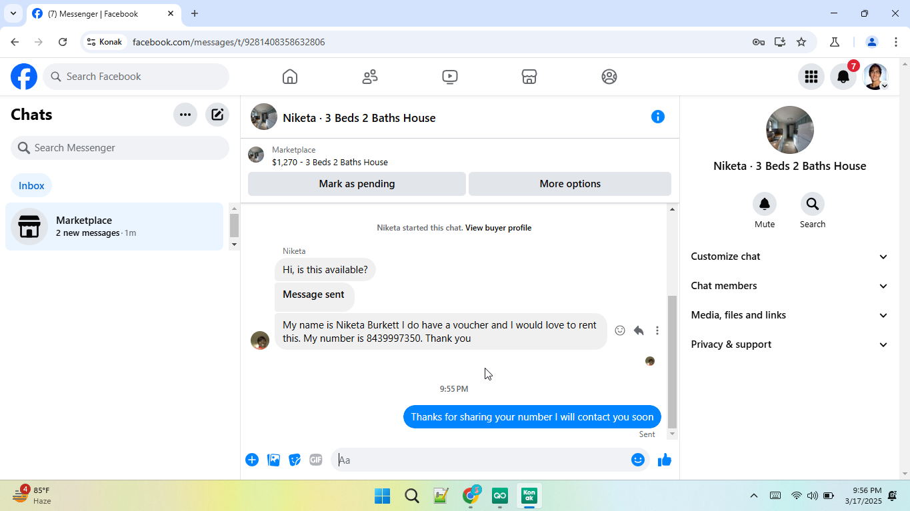The image size is (910, 511).
Task: Open Windows taskbar search
Action: click(x=412, y=496)
